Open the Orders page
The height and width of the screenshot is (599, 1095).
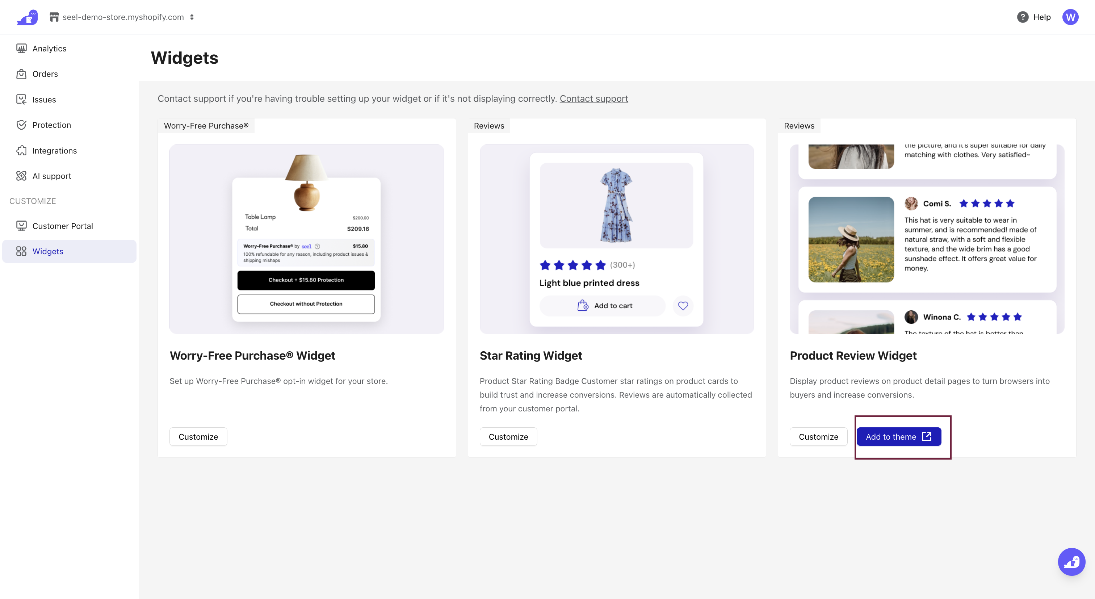pyautogui.click(x=45, y=74)
